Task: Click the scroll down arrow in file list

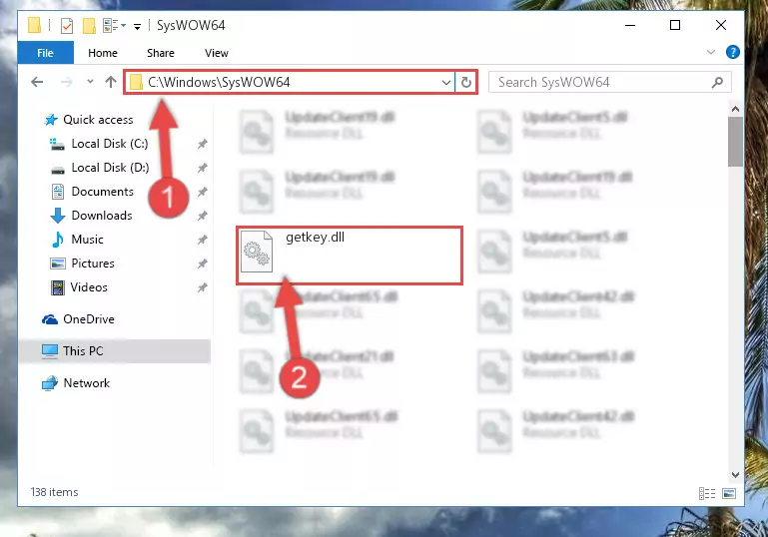Action: (x=735, y=474)
